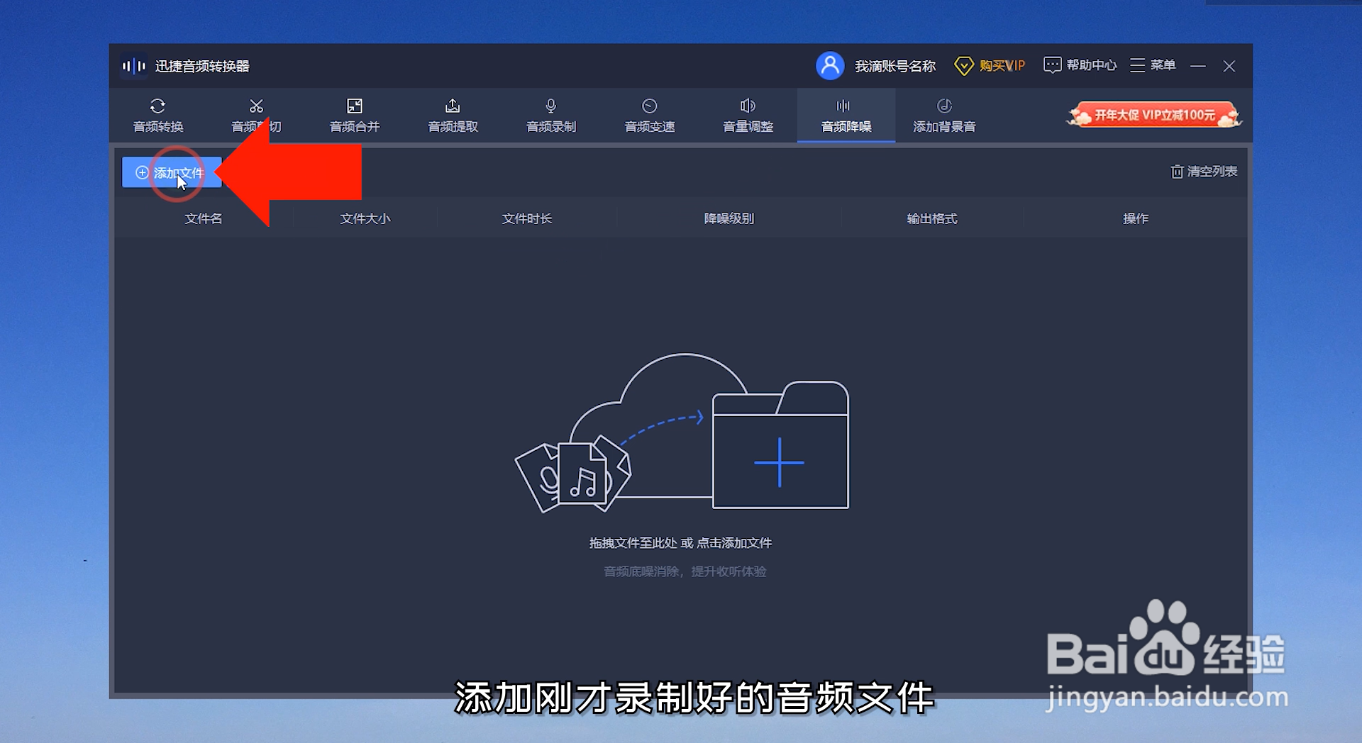The image size is (1362, 743).
Task: Open account name 我滴账号名称
Action: click(895, 66)
